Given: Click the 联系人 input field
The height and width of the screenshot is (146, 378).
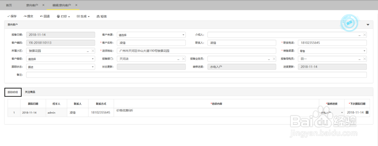Looking at the screenshot, I should (242, 43).
